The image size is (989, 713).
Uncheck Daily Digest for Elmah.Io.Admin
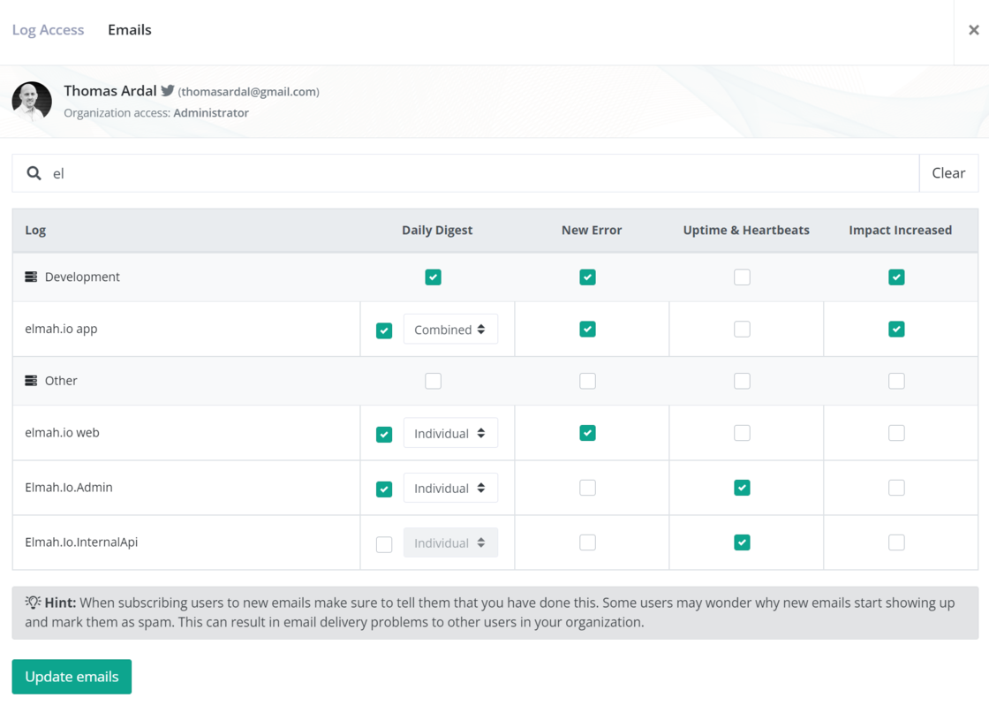[383, 489]
